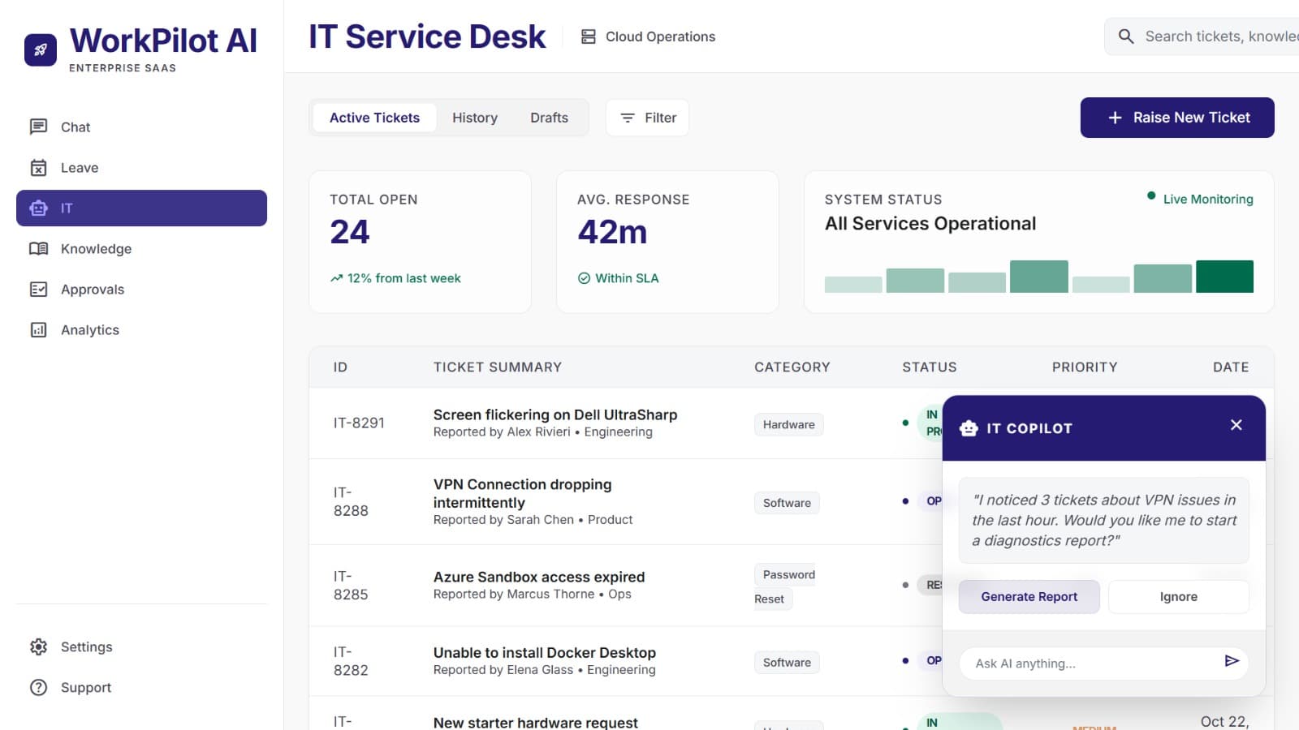This screenshot has height=730, width=1299.
Task: Send the Ask AI message arrow
Action: [x=1232, y=661]
